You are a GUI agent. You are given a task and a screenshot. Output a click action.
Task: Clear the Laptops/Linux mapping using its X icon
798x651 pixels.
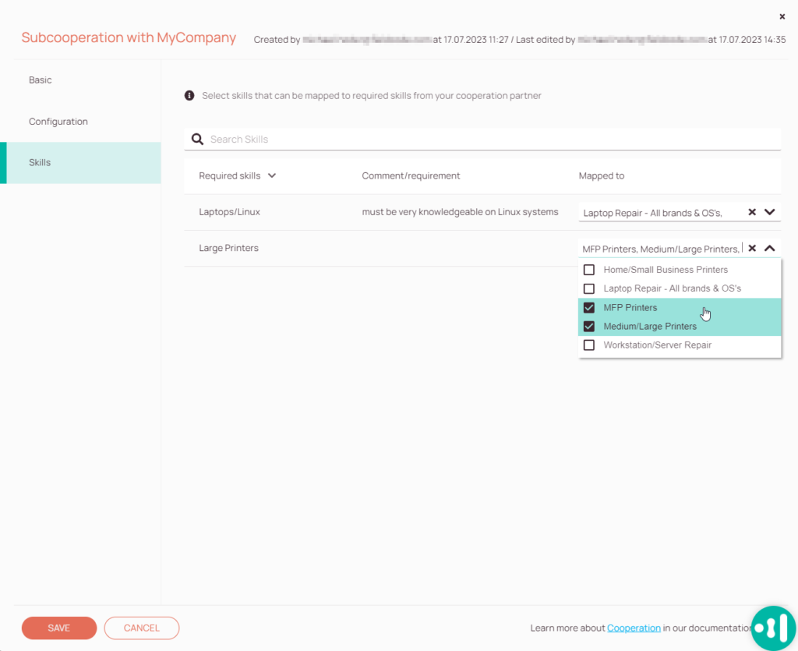click(751, 211)
